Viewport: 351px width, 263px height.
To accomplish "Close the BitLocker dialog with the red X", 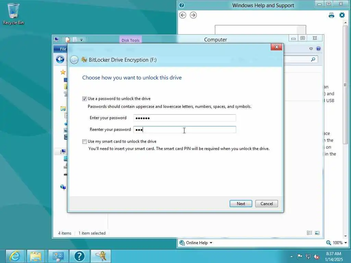I will [276, 47].
